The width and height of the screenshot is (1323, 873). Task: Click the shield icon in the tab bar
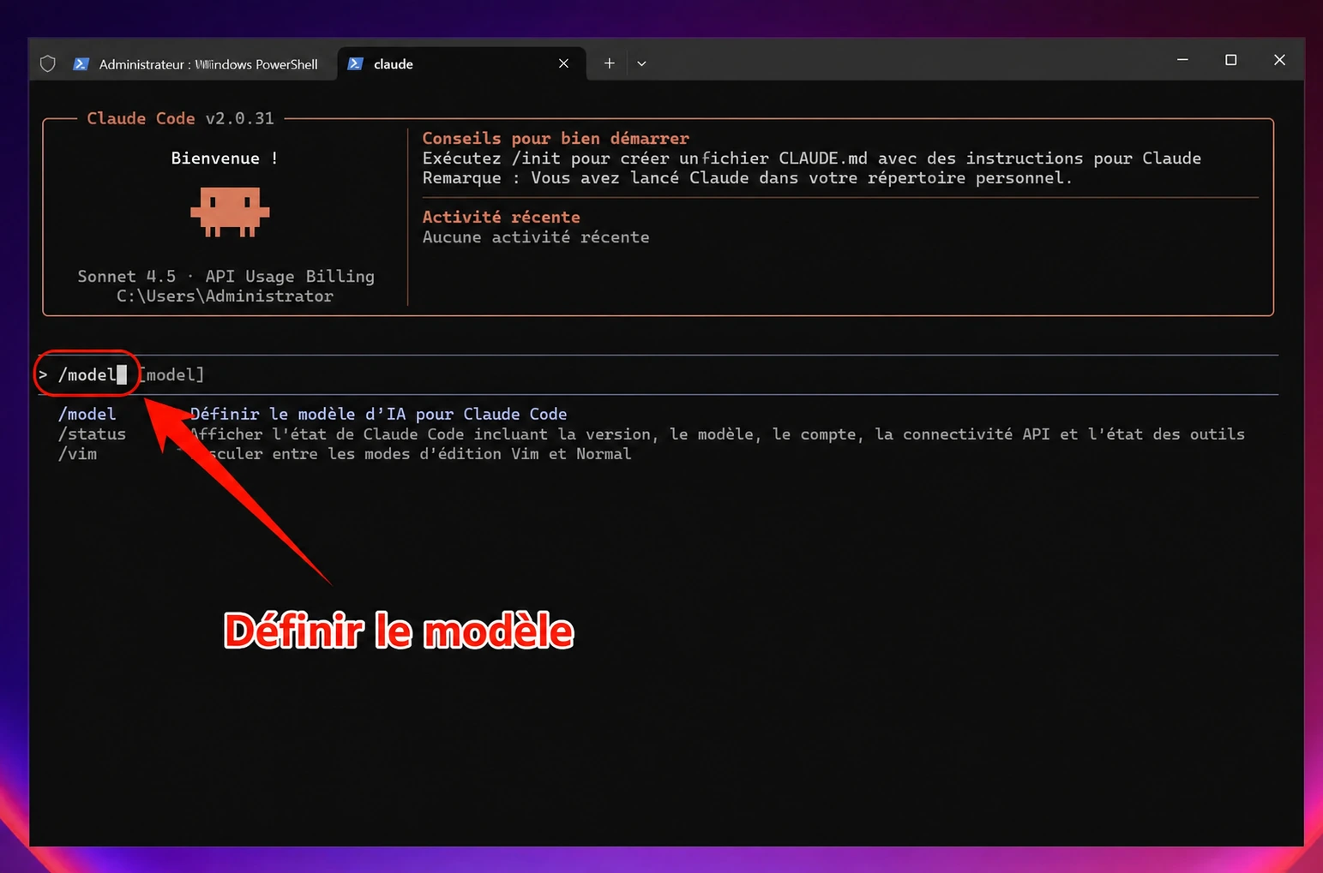coord(48,63)
